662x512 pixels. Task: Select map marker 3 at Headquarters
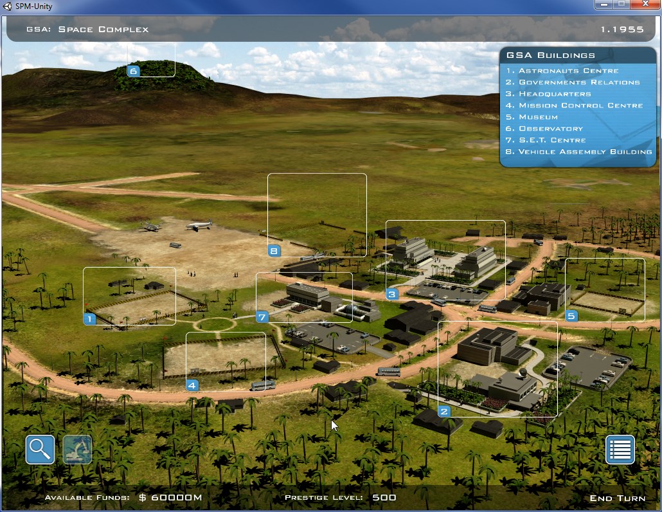point(392,295)
